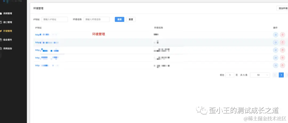Focus the 请输入IP地址 input field
The width and height of the screenshot is (288, 123).
coord(55,19)
